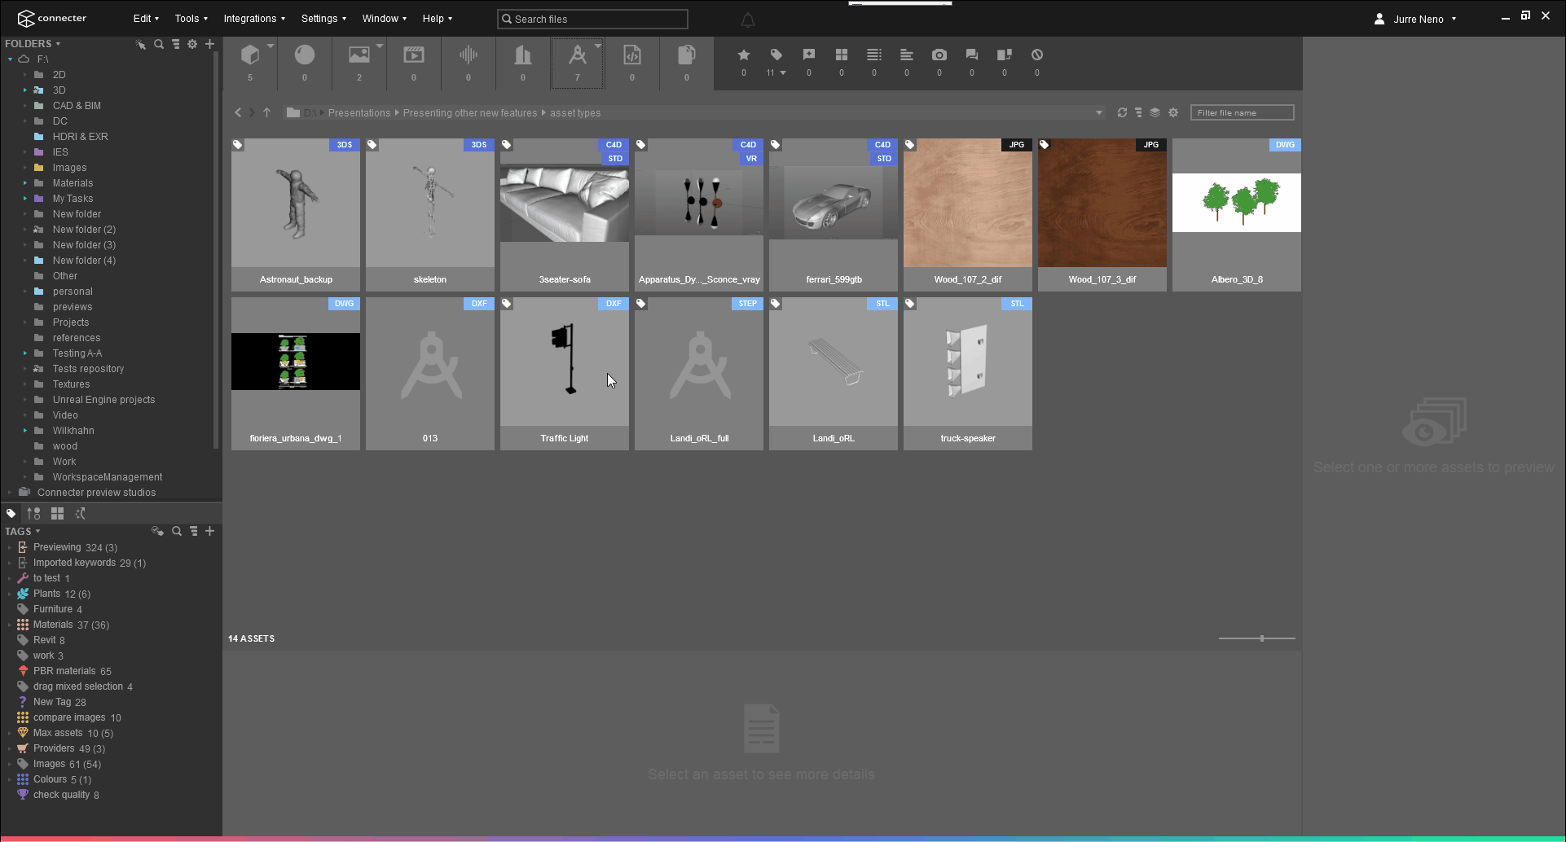Open the breadcrumb path dropdown arrow
This screenshot has height=842, width=1566.
[x=1098, y=112]
